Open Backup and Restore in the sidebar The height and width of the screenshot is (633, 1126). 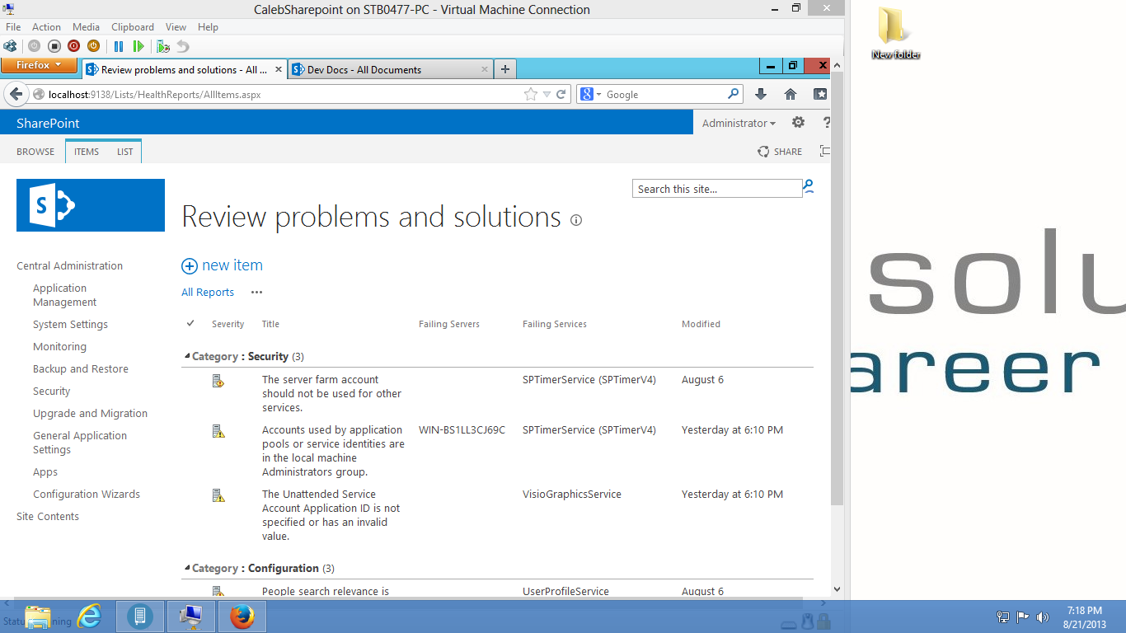[81, 369]
